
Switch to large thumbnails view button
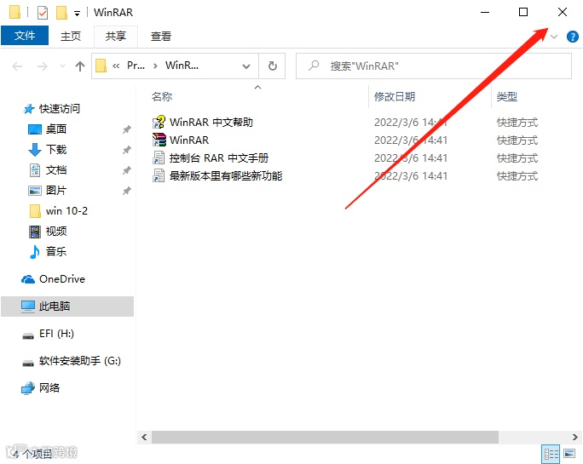point(569,454)
